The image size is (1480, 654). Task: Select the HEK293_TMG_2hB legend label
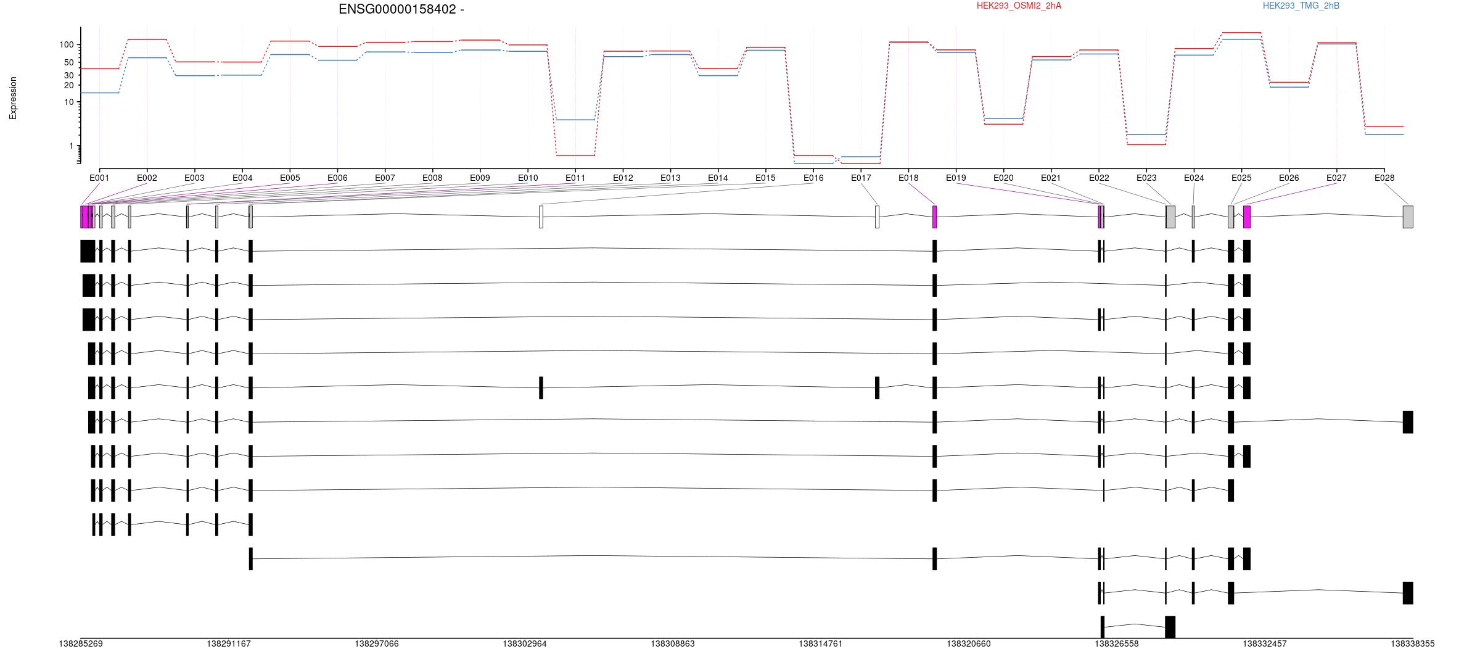[1301, 6]
